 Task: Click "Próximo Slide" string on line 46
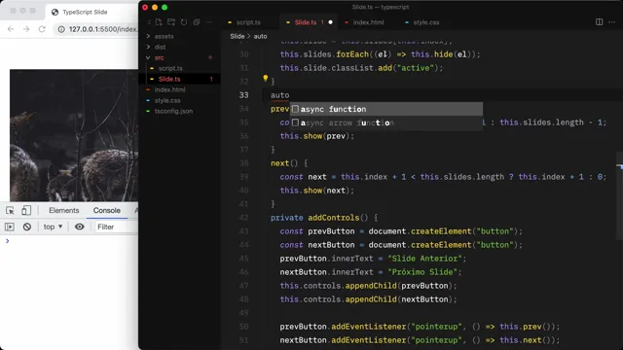click(421, 272)
